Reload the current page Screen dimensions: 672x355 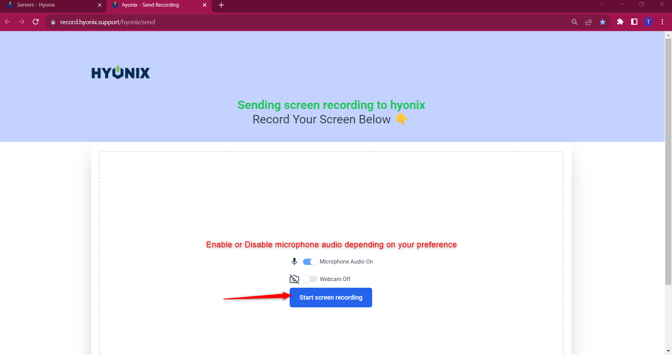36,22
